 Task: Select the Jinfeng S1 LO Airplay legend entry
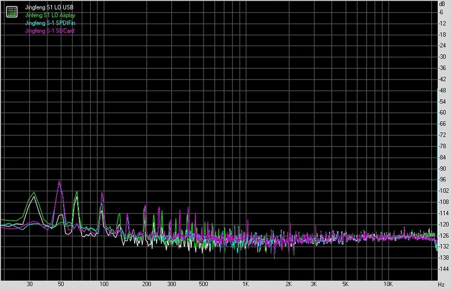click(50, 15)
